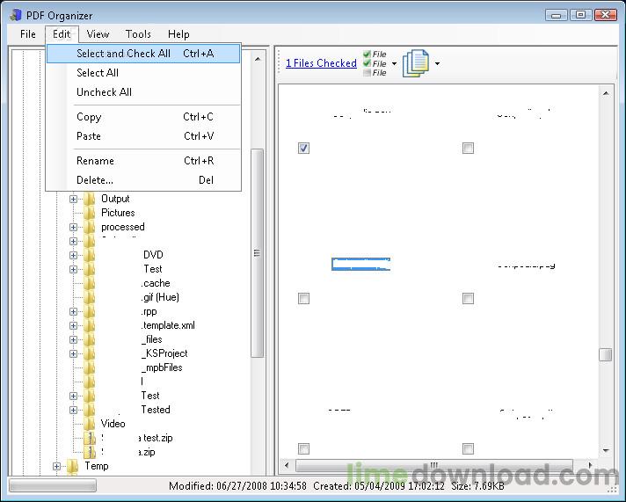Image resolution: width=626 pixels, height=502 pixels.
Task: Expand the .rpp folder node
Action: point(73,311)
